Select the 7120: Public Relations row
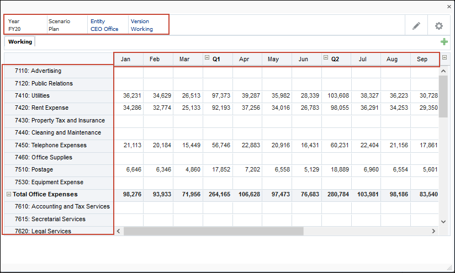 [59, 83]
